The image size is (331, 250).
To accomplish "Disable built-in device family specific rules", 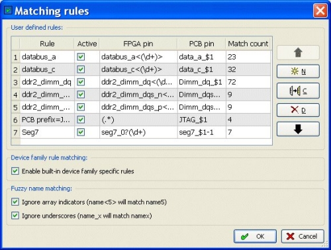I will tap(15, 171).
